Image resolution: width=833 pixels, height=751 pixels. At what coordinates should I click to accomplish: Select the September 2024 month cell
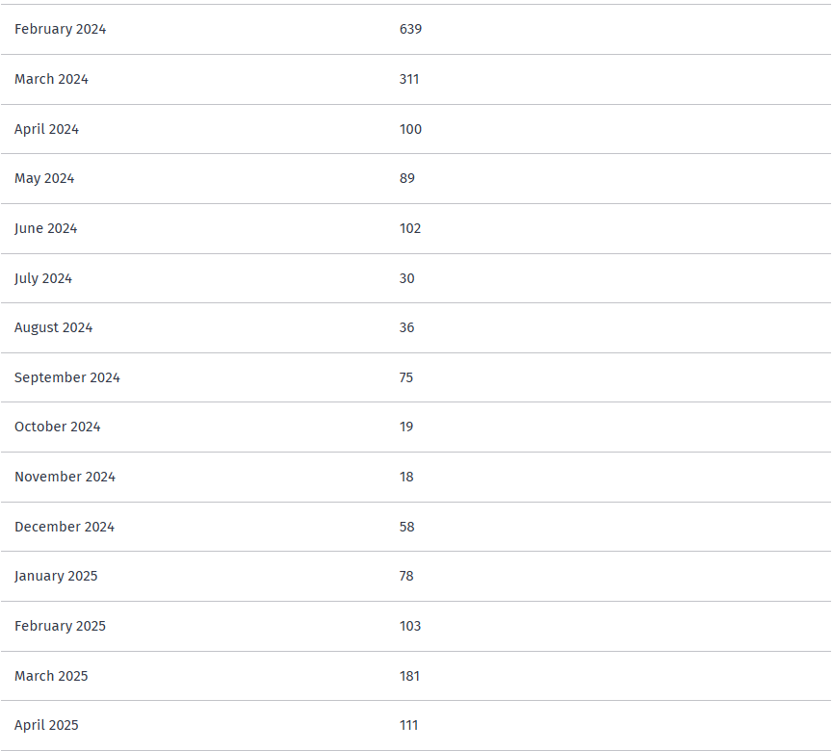coord(67,377)
